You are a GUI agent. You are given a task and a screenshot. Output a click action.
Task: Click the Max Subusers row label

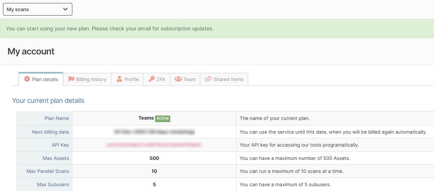(53, 184)
